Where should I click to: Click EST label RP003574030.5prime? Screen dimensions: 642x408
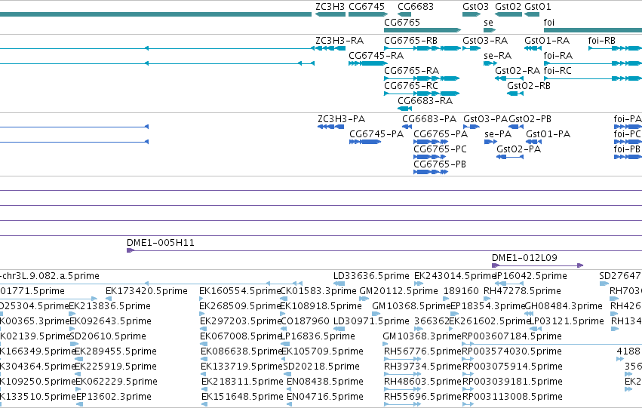pos(511,351)
